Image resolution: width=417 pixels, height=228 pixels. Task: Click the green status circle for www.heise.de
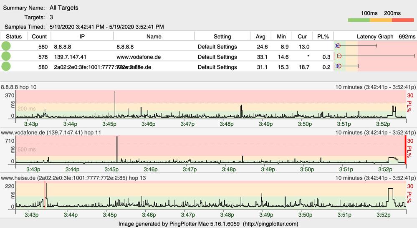pos(6,66)
